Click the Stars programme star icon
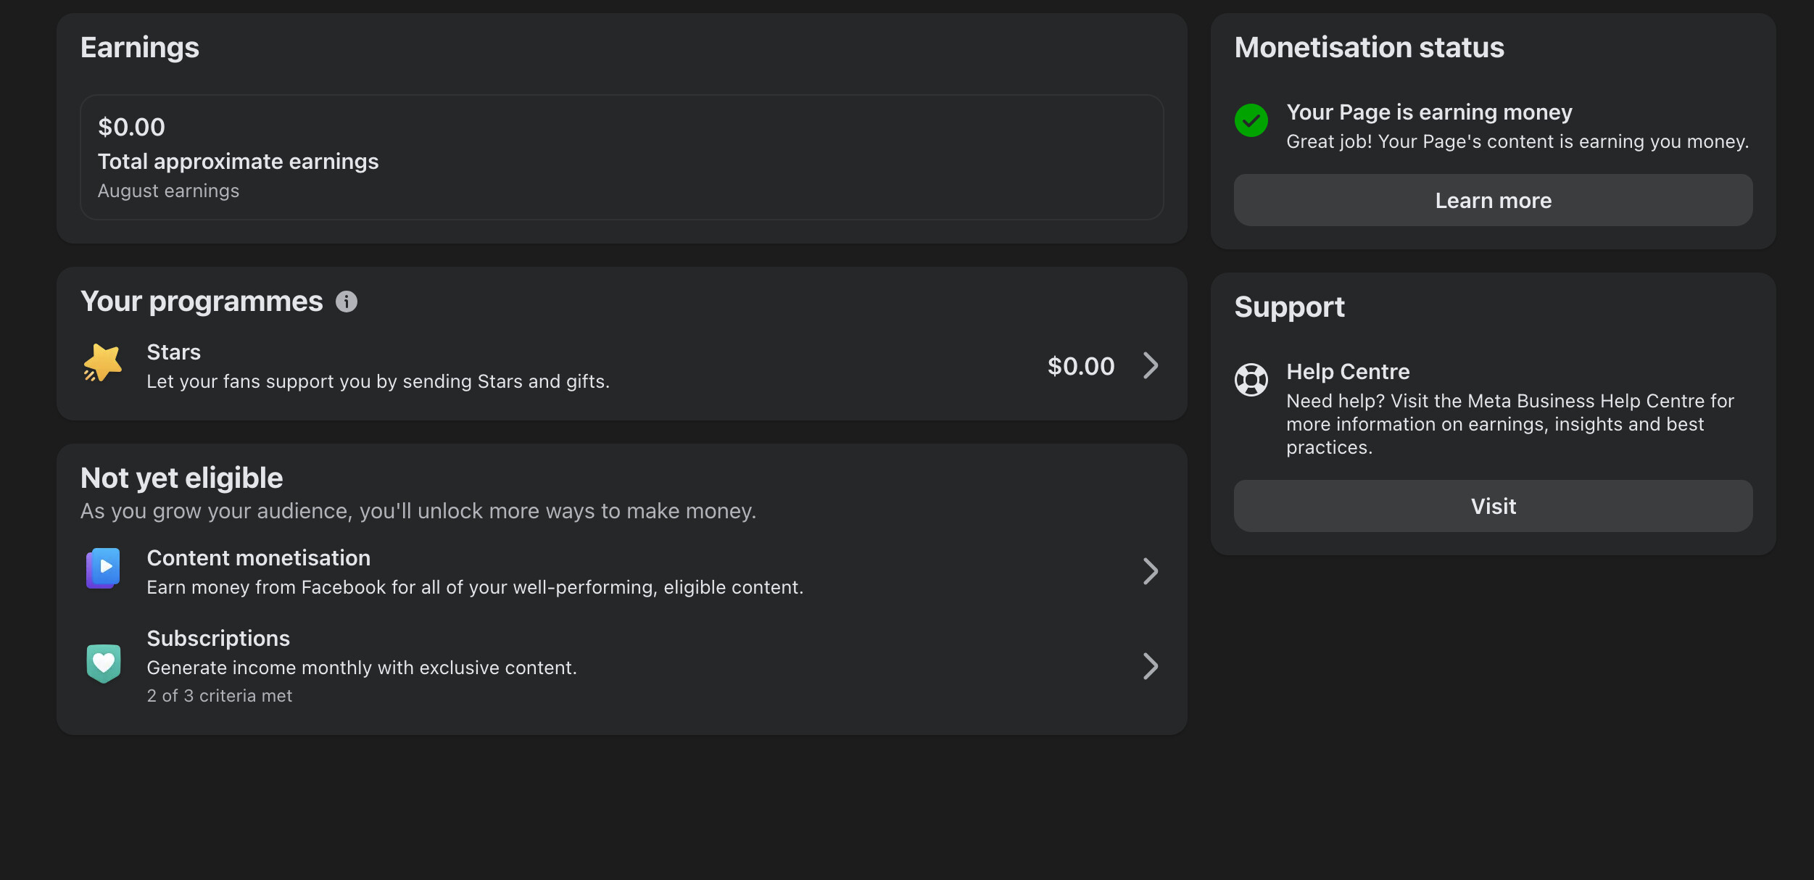This screenshot has height=880, width=1814. 102,362
